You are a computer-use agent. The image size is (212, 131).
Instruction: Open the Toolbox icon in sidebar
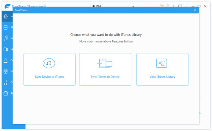pos(6,93)
